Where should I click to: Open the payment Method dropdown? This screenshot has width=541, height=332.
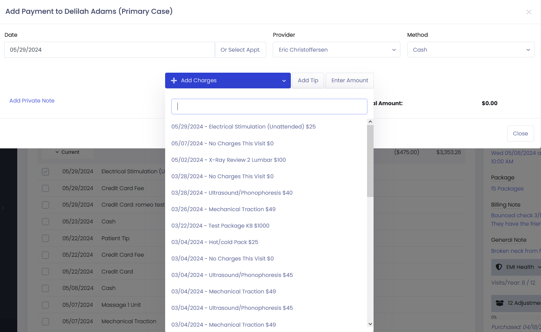471,50
